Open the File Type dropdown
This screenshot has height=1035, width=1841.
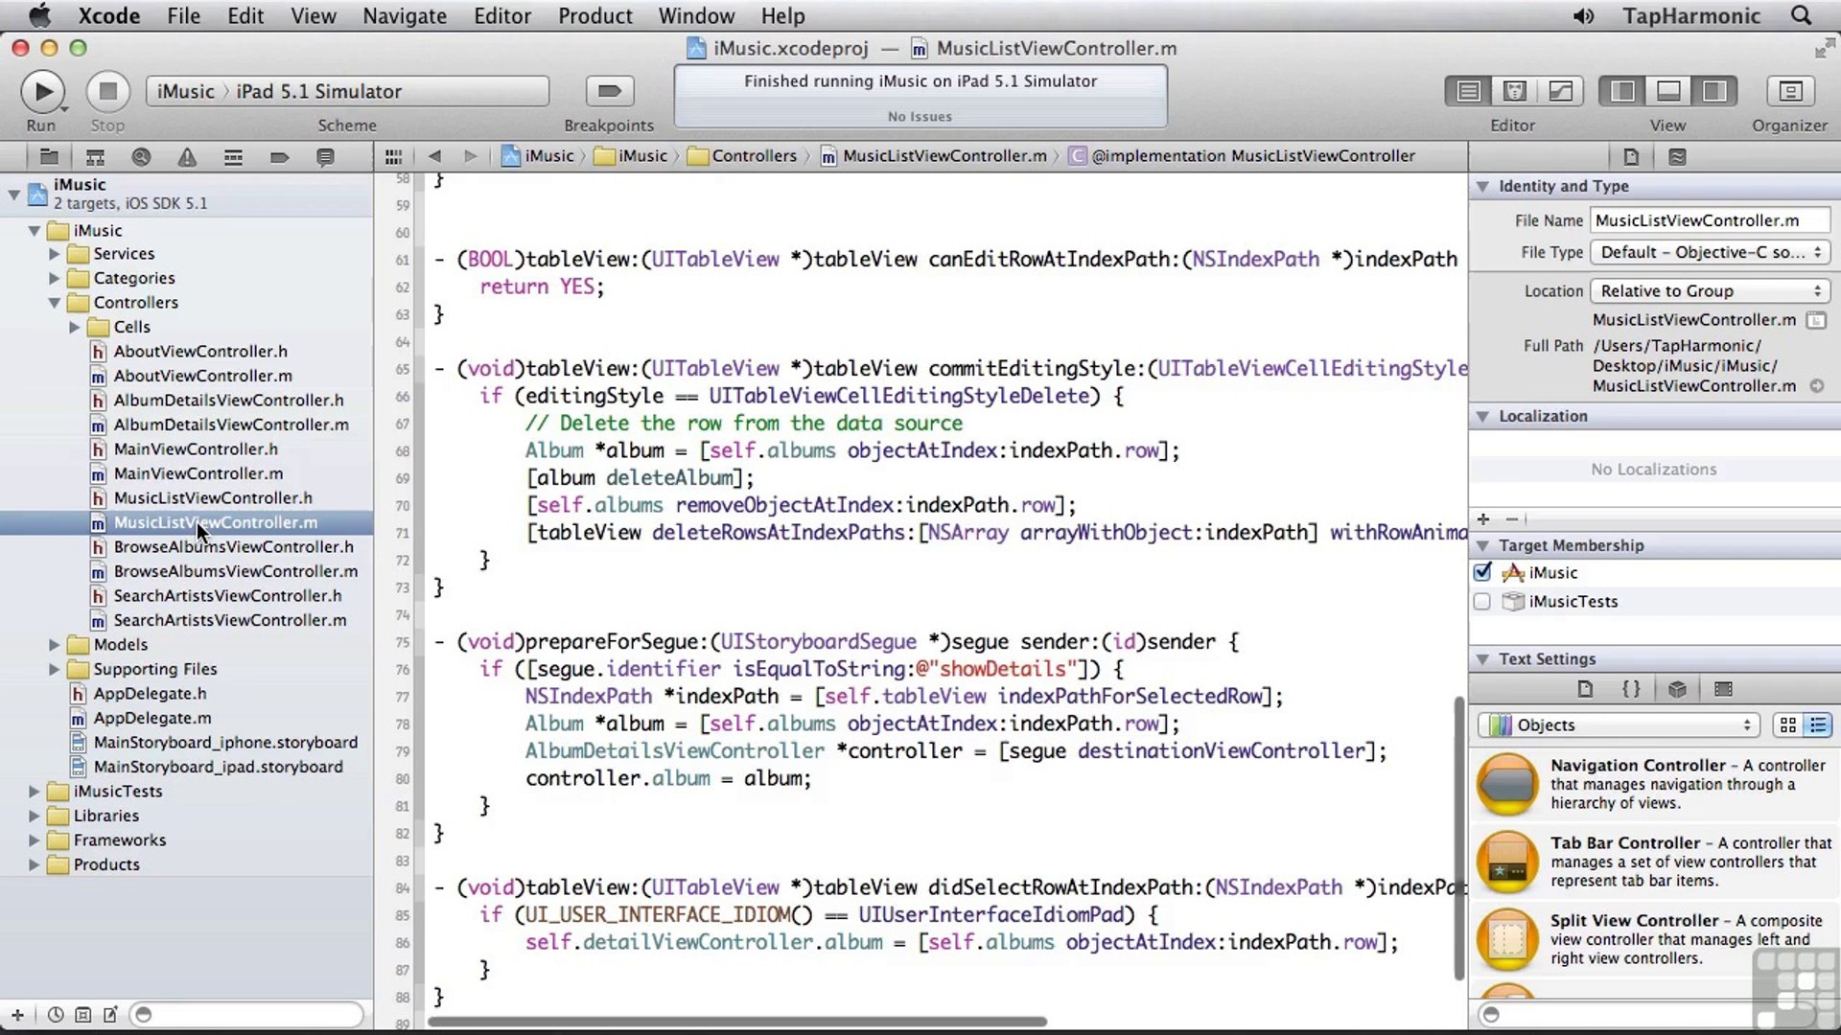1710,252
